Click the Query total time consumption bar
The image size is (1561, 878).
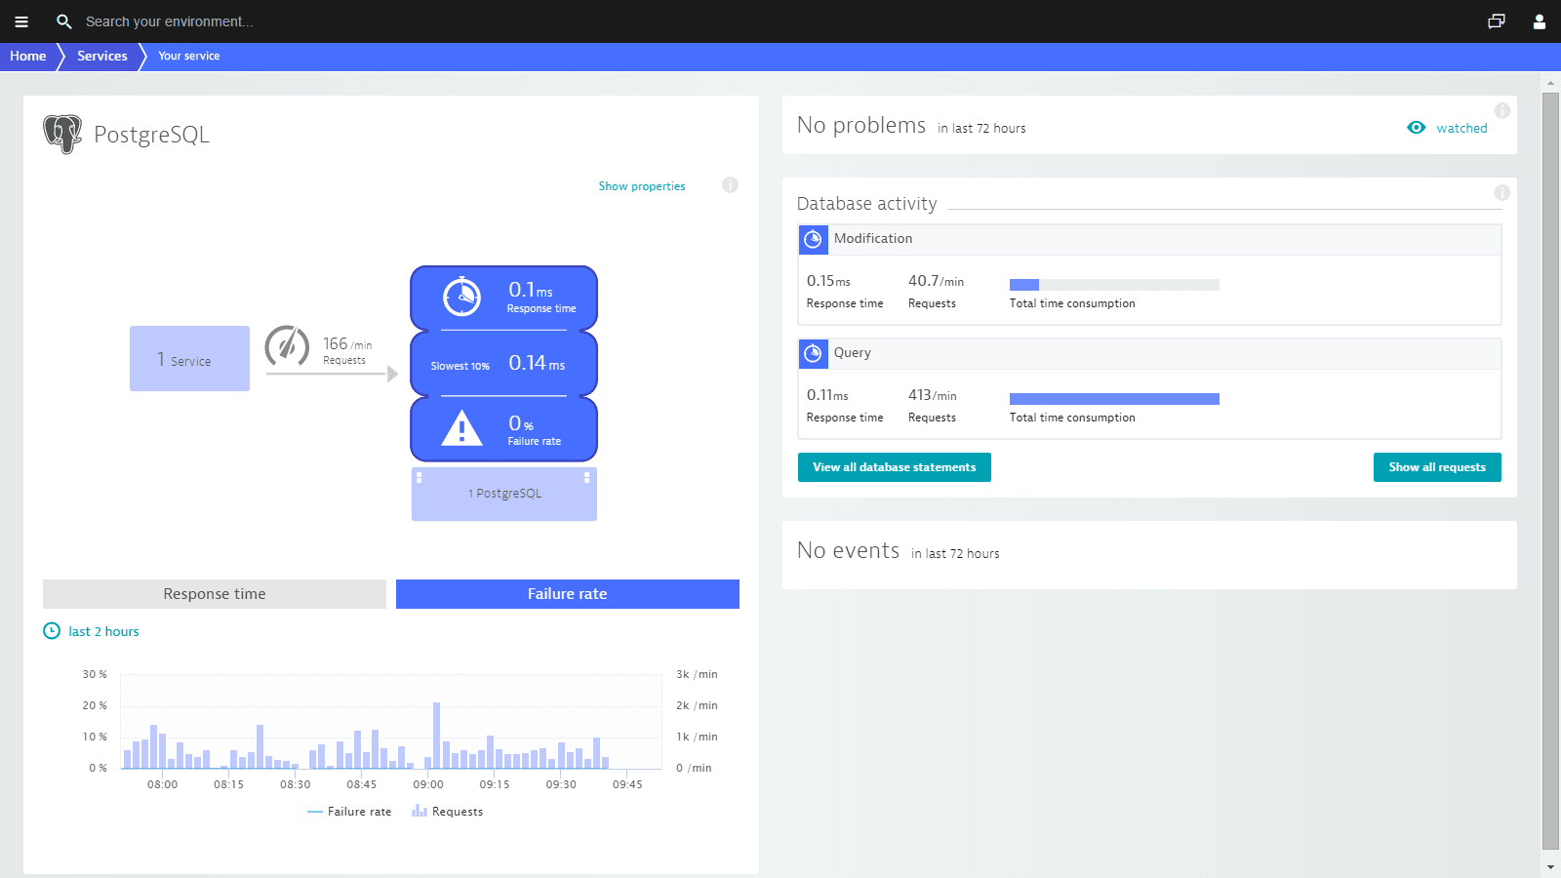click(x=1114, y=398)
